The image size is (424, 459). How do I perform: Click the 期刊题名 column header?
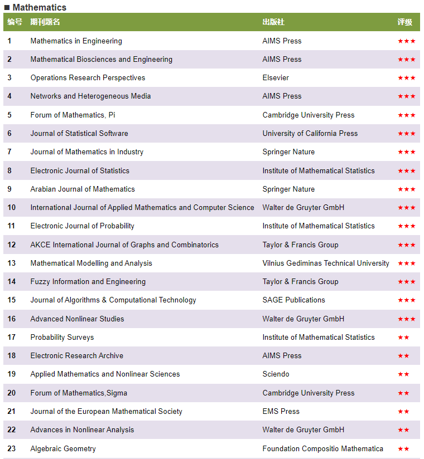45,22
